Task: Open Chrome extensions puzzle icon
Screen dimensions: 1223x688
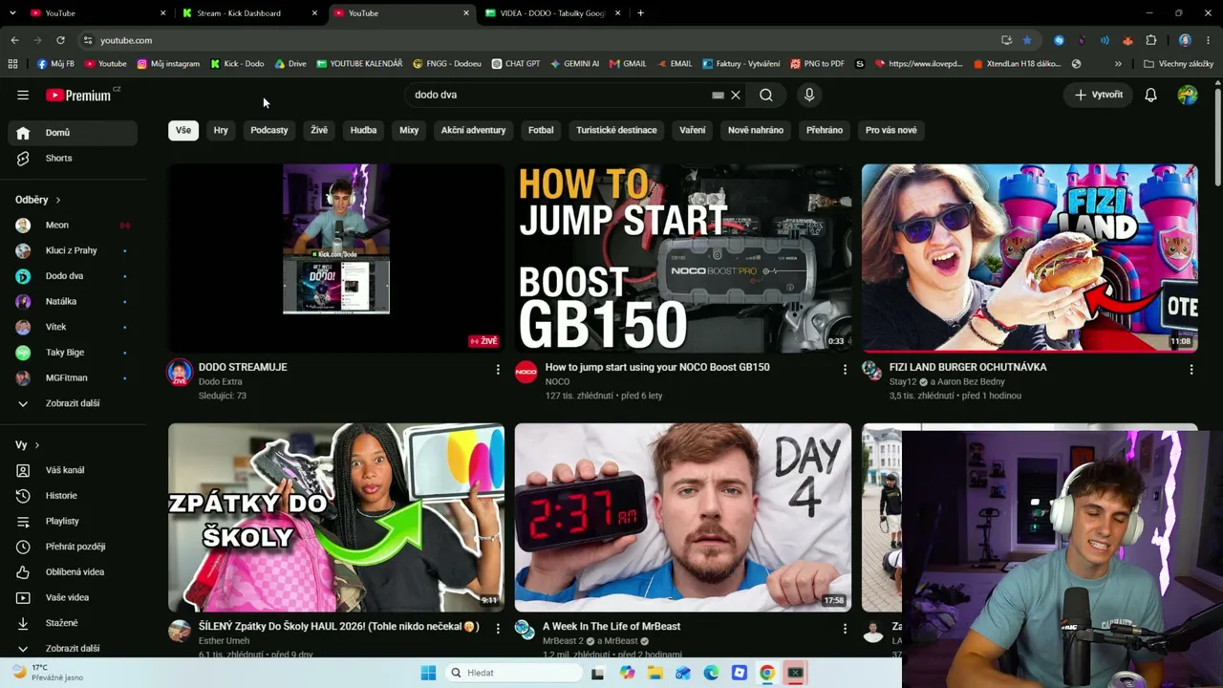Action: 1150,40
